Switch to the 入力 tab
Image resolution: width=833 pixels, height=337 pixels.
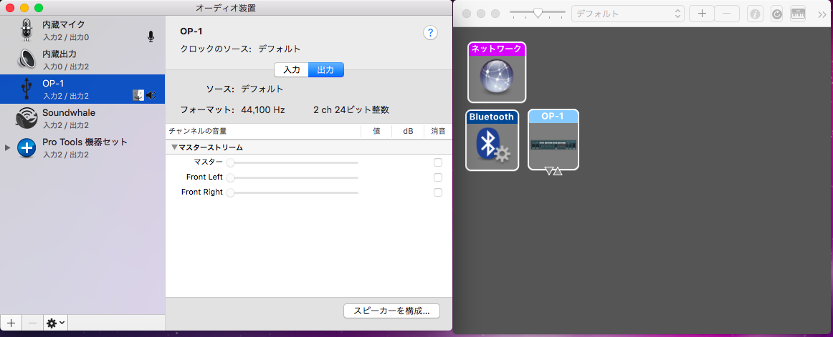pos(291,69)
